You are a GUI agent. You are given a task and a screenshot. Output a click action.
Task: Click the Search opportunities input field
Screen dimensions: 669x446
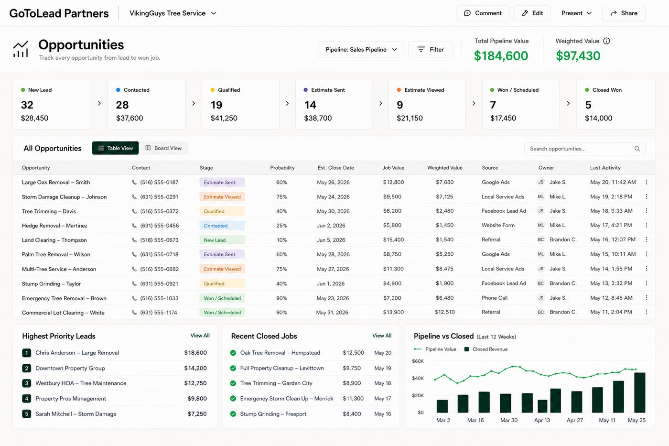(584, 149)
